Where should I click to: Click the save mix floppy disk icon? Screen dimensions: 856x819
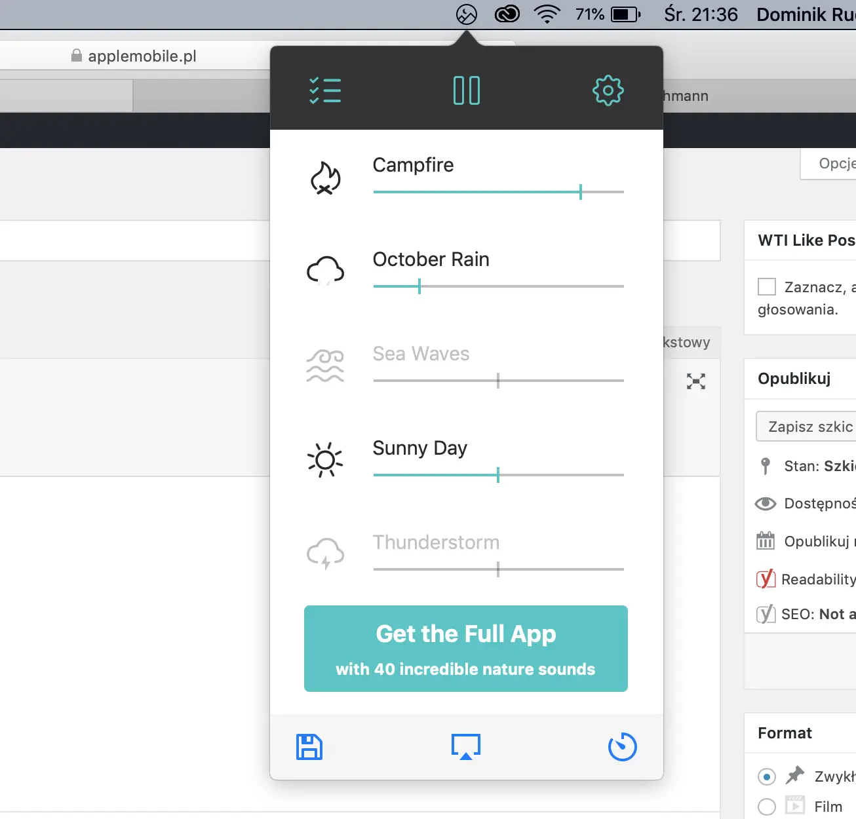pos(309,747)
